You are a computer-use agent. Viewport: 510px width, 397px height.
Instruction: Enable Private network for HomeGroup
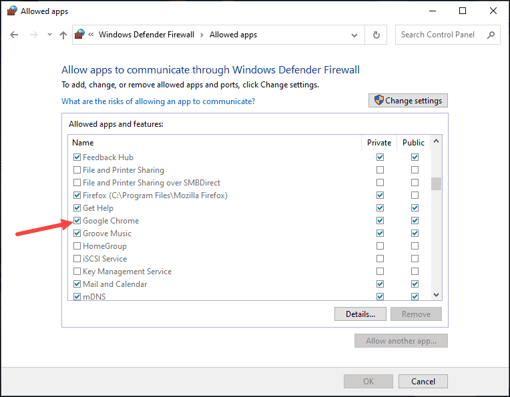[380, 246]
